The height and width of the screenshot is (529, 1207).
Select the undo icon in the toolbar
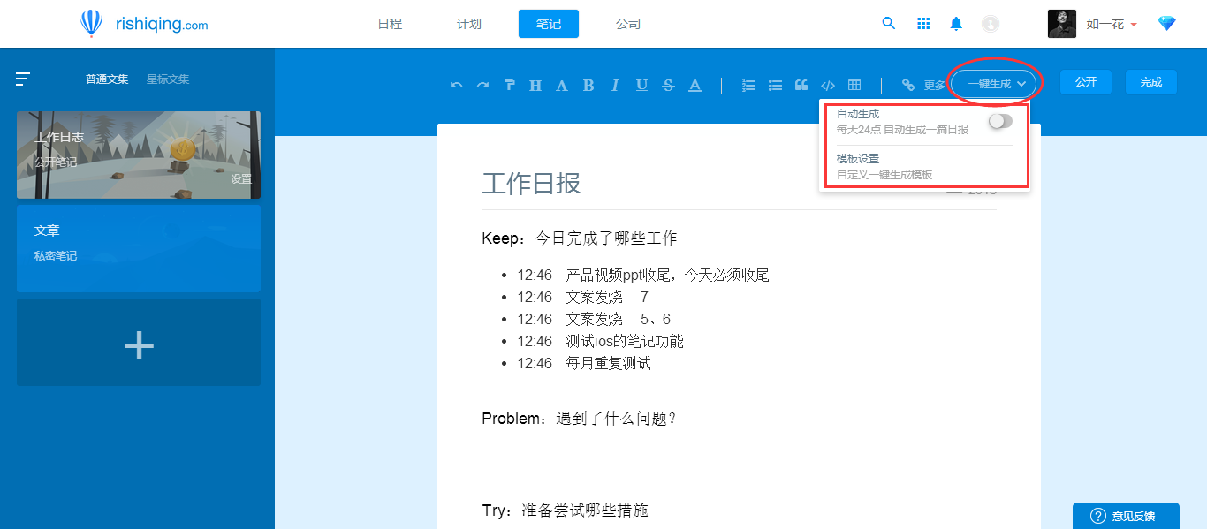456,84
